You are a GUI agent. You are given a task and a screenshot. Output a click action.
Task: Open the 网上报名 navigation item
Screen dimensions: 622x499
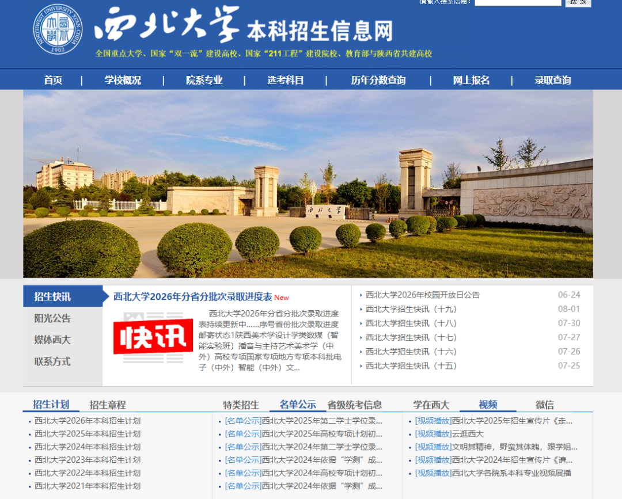(x=471, y=80)
